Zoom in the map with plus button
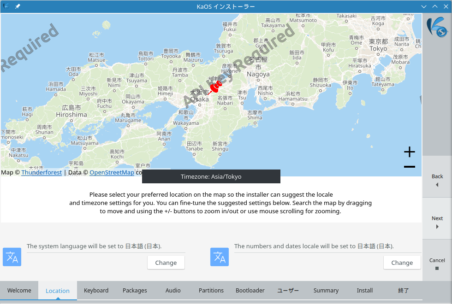Image resolution: width=452 pixels, height=304 pixels. [410, 152]
